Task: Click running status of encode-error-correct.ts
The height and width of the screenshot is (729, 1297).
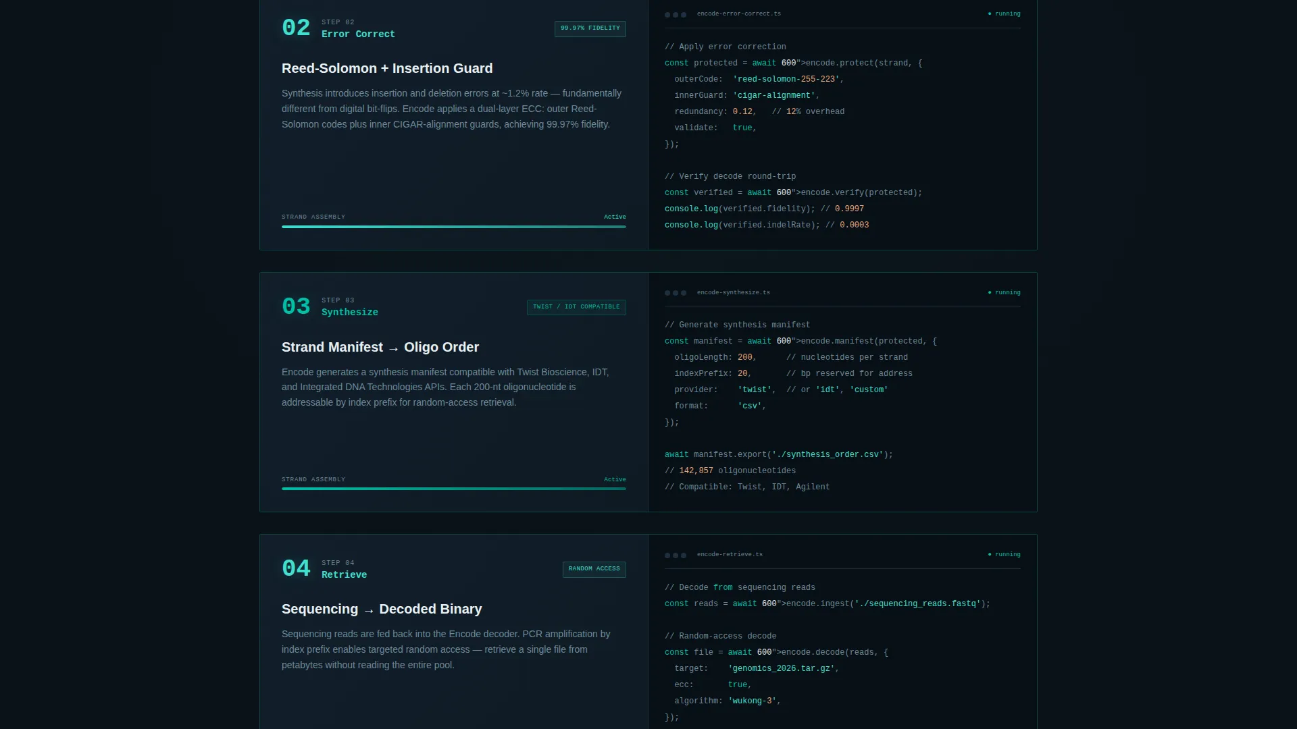Action: coord(1004,14)
